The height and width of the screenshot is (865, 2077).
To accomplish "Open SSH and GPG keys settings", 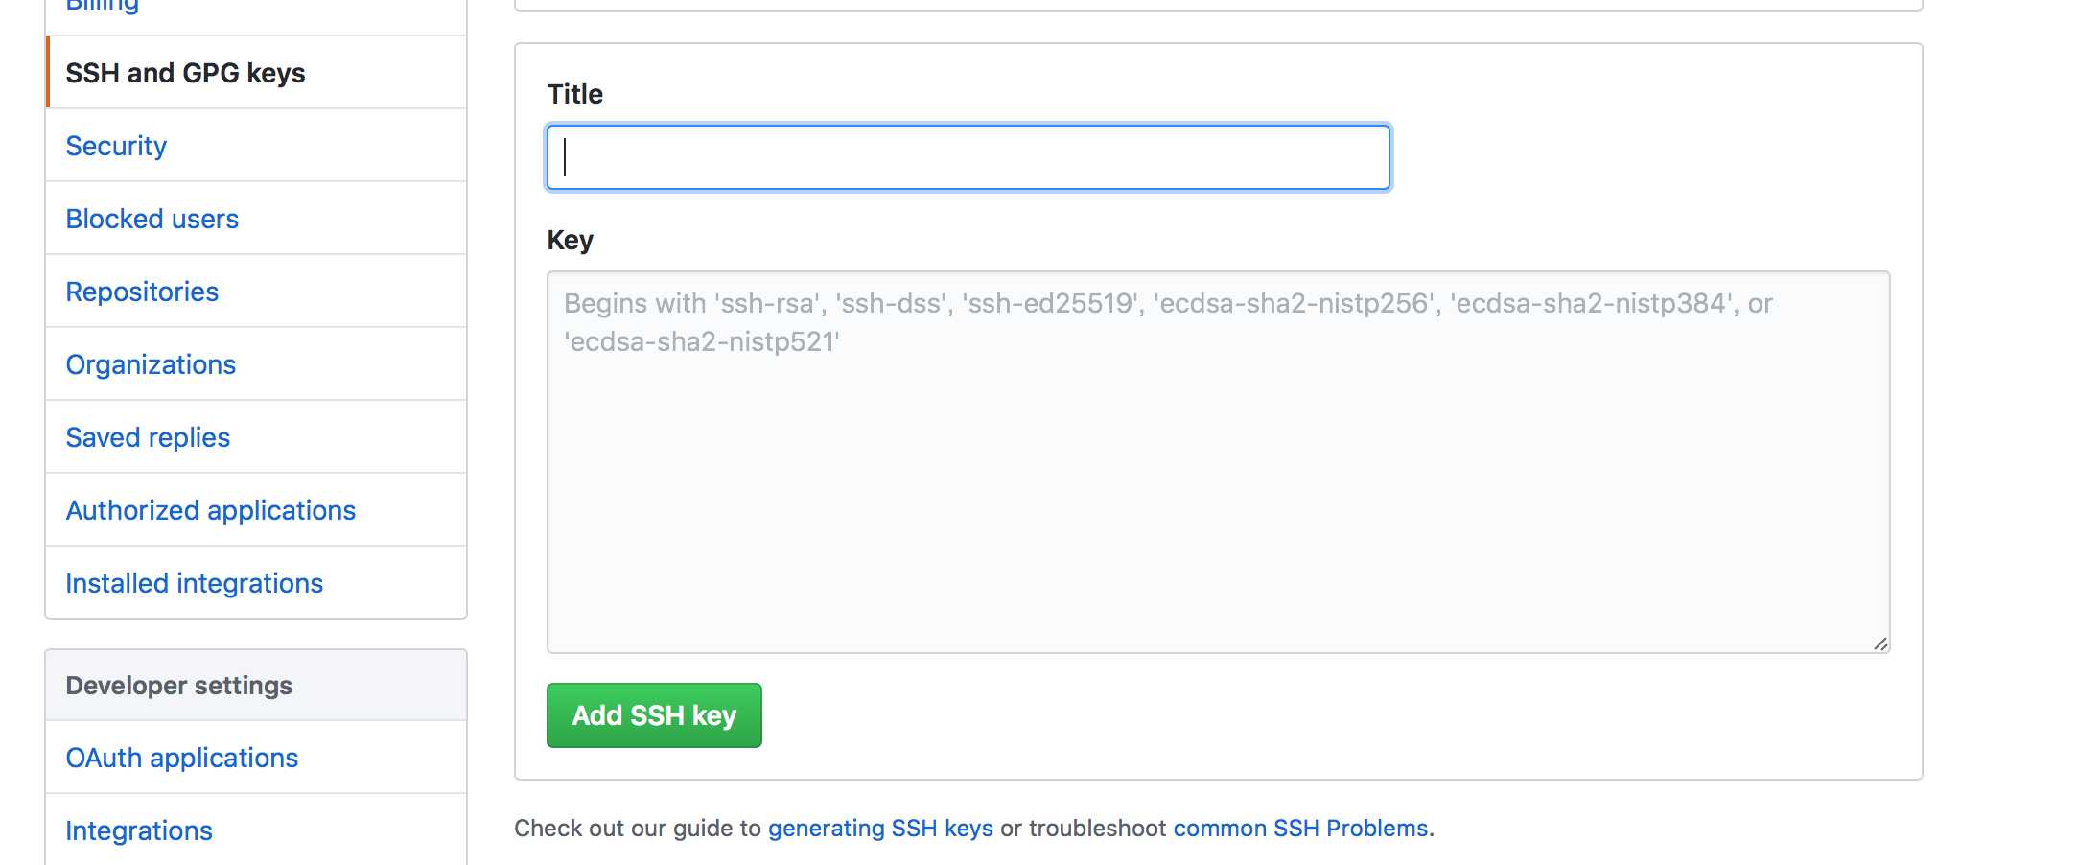I will (185, 73).
